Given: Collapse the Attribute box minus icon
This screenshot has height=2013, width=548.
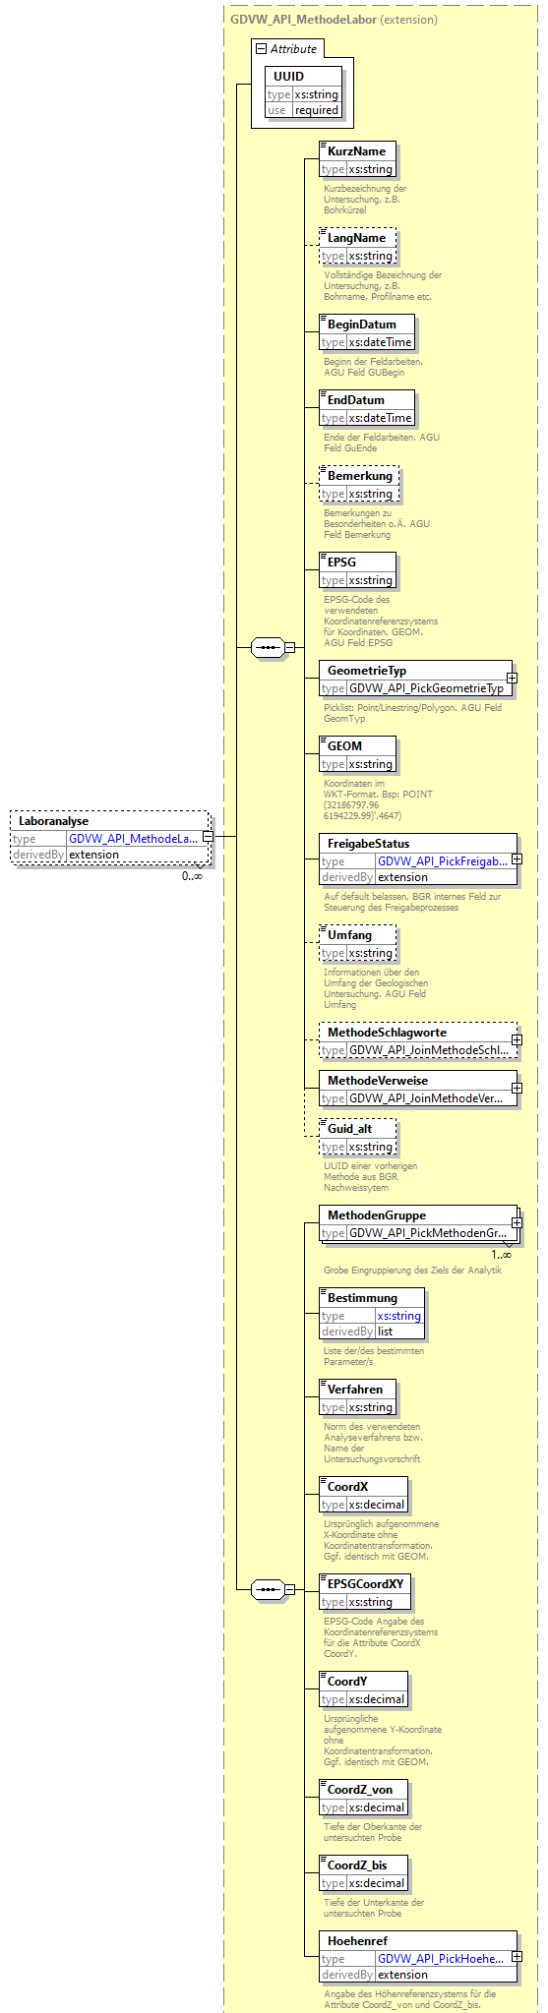Looking at the screenshot, I should click(x=261, y=48).
